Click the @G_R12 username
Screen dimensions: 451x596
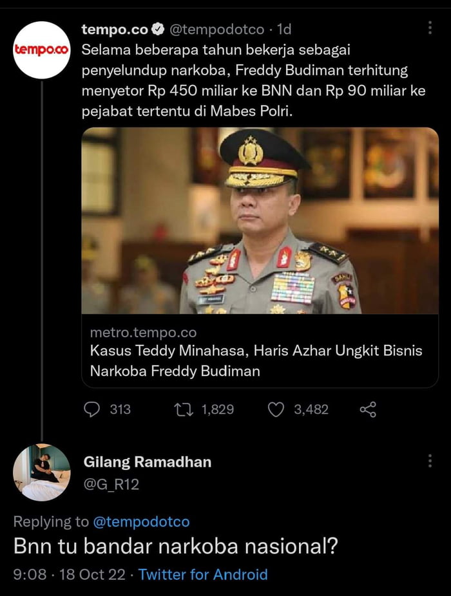[111, 483]
